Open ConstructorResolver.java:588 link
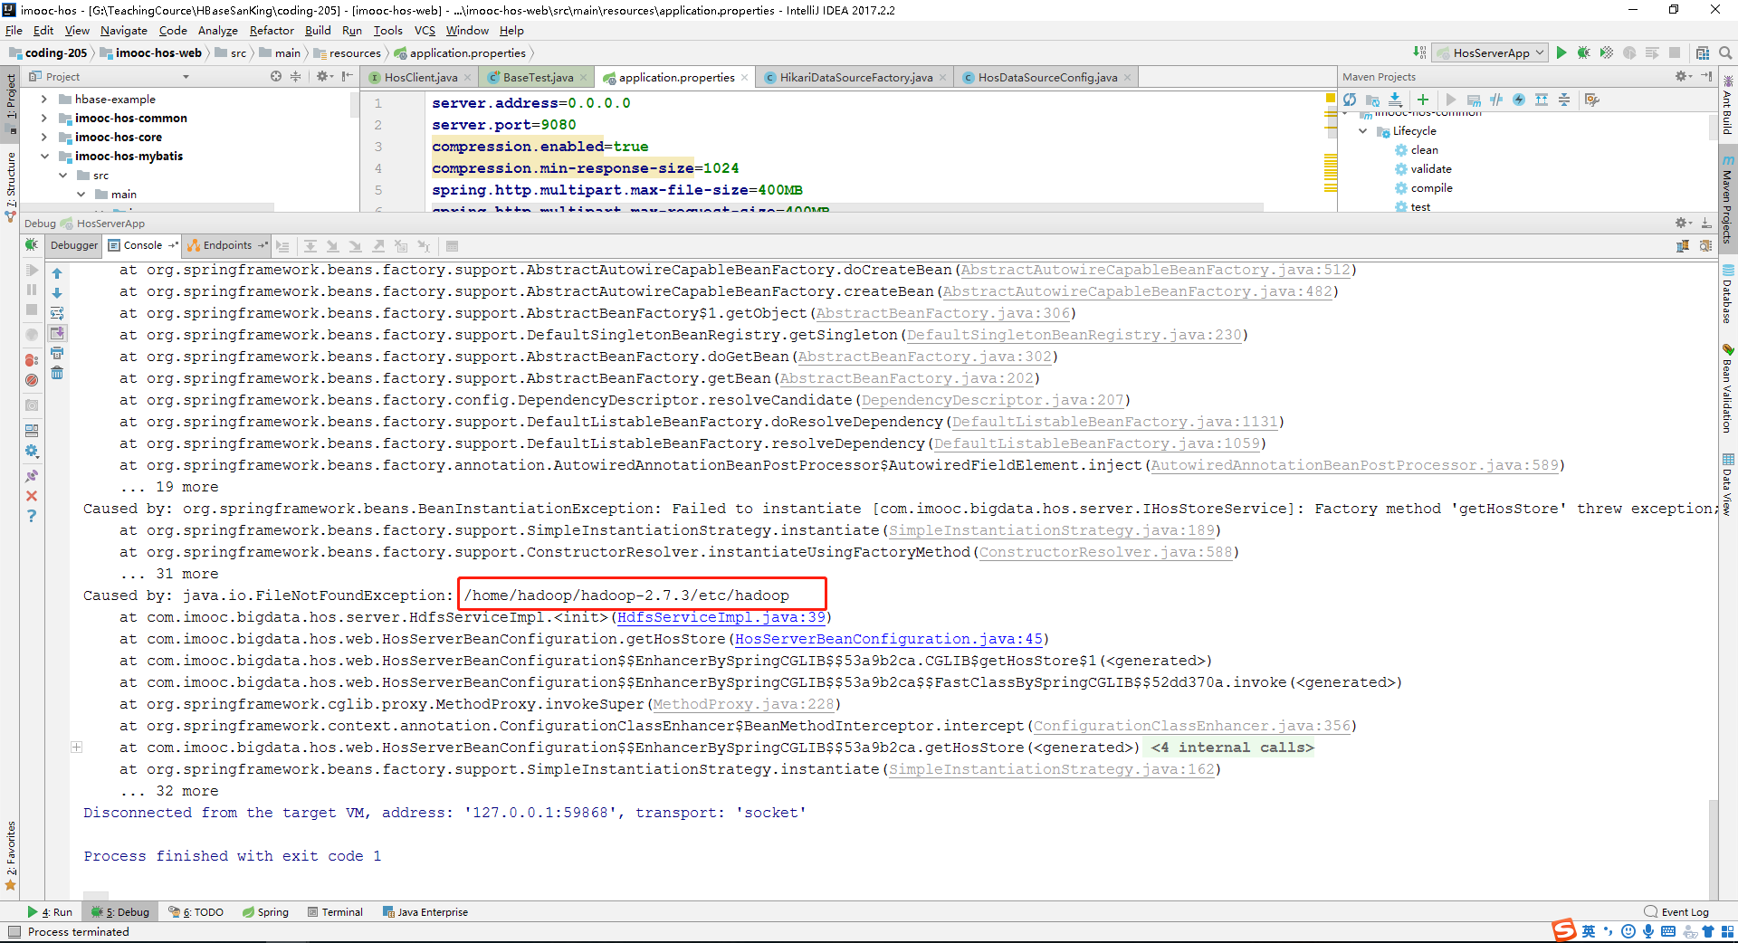Image resolution: width=1738 pixels, height=943 pixels. tap(1105, 552)
